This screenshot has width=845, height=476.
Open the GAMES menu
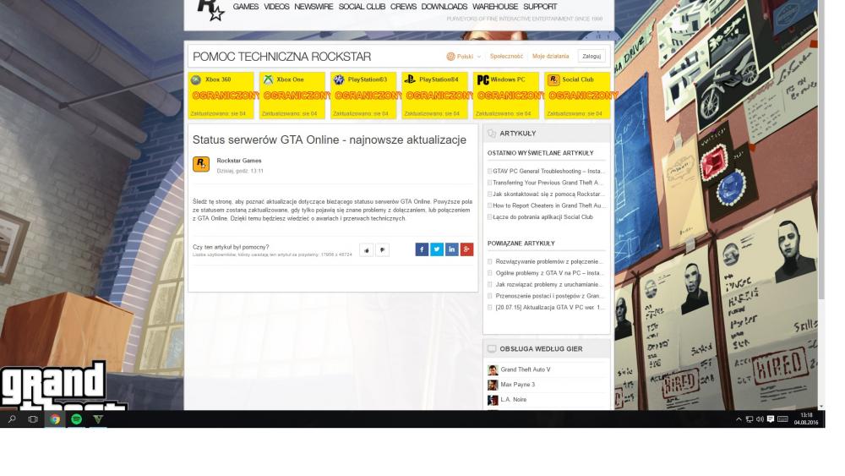246,7
